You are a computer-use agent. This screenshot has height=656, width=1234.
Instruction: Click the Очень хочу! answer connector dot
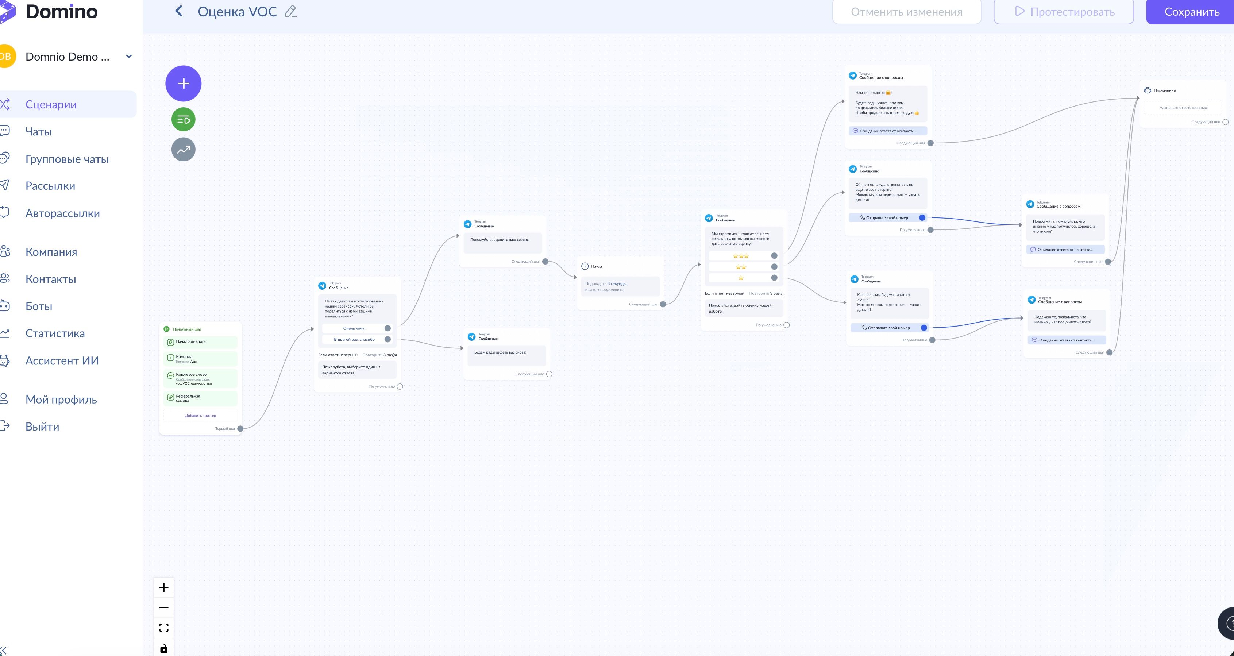pos(387,328)
